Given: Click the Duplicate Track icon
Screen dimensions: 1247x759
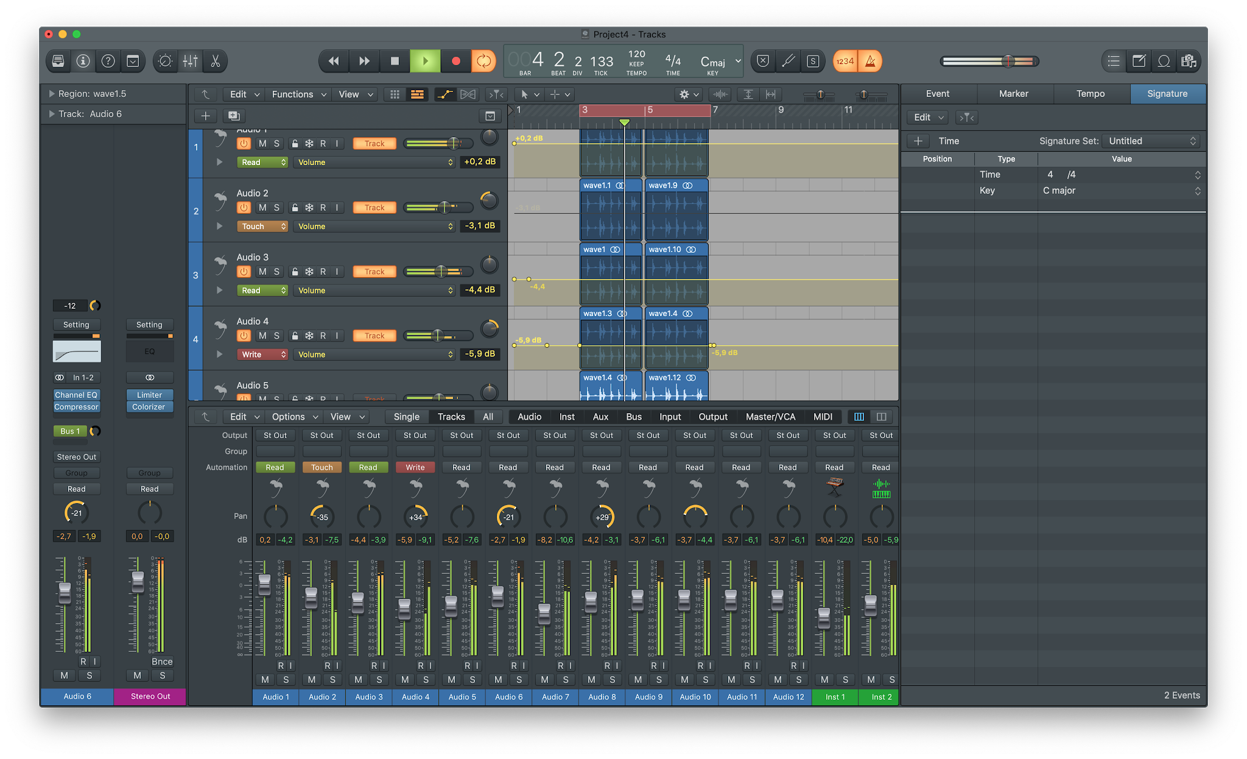Looking at the screenshot, I should coord(234,116).
